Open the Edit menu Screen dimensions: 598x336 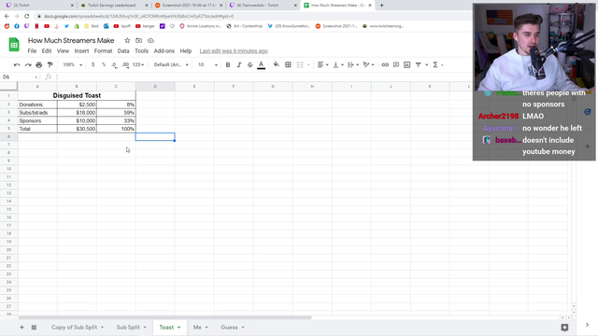pyautogui.click(x=47, y=51)
